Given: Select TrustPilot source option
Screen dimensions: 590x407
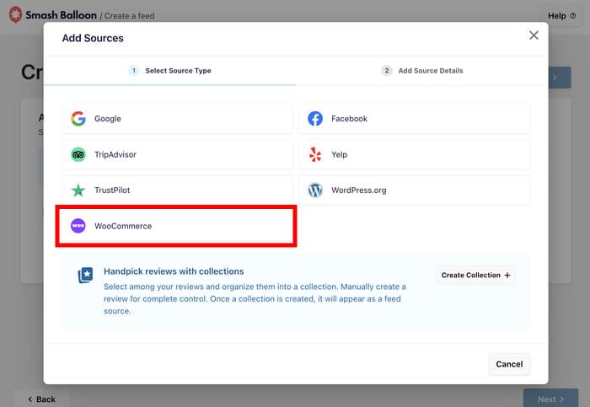Looking at the screenshot, I should point(176,190).
